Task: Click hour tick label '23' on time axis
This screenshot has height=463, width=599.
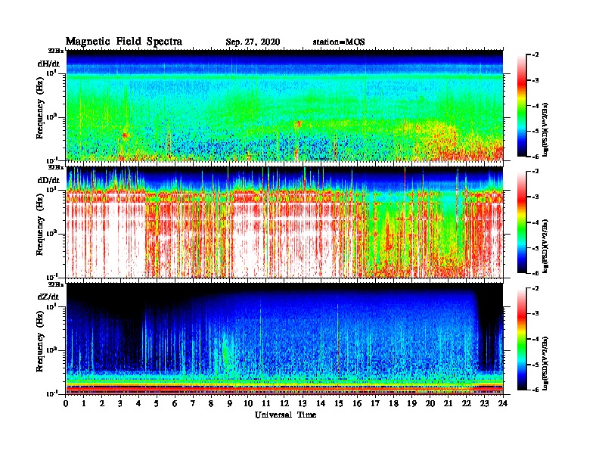Action: click(485, 403)
